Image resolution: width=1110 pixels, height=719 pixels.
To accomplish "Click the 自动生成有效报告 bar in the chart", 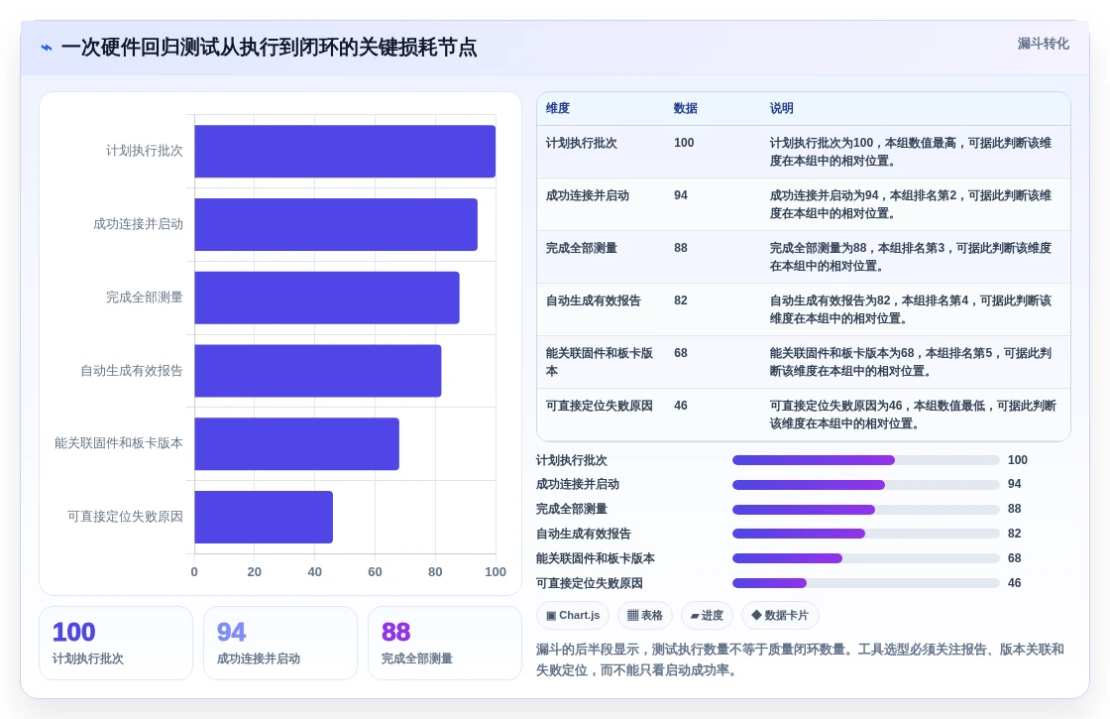I will point(318,371).
